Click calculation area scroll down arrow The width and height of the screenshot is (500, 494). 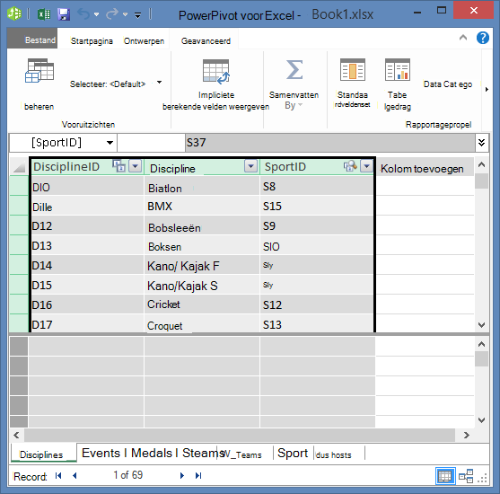pyautogui.click(x=481, y=420)
